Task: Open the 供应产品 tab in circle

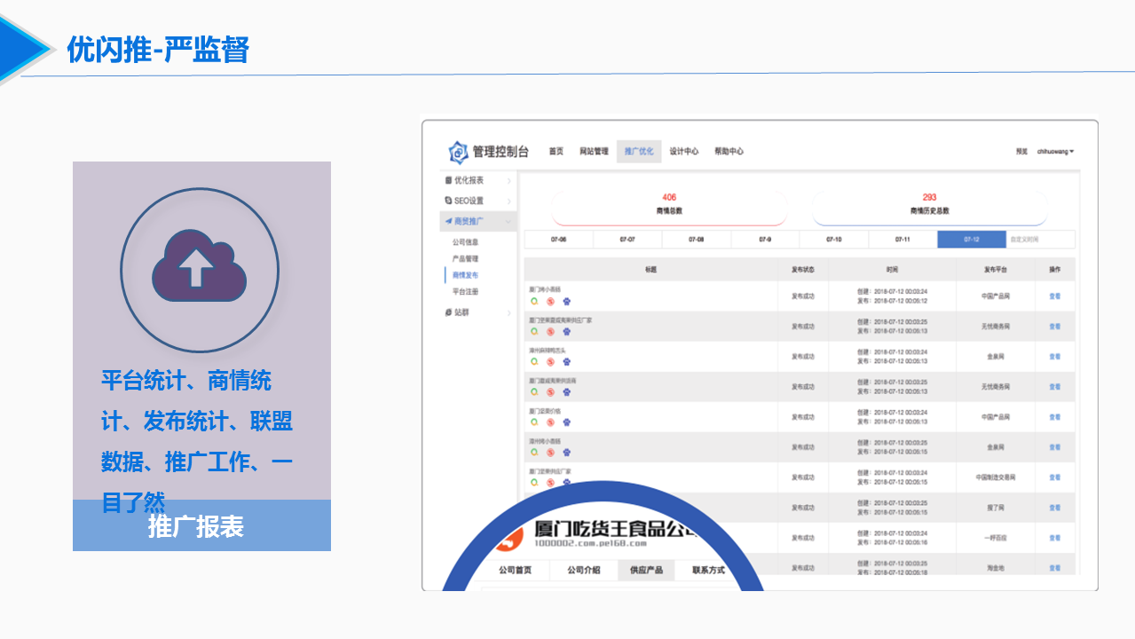Action: tap(646, 570)
